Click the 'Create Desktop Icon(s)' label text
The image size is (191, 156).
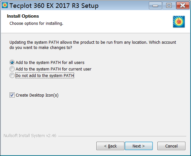click(37, 95)
